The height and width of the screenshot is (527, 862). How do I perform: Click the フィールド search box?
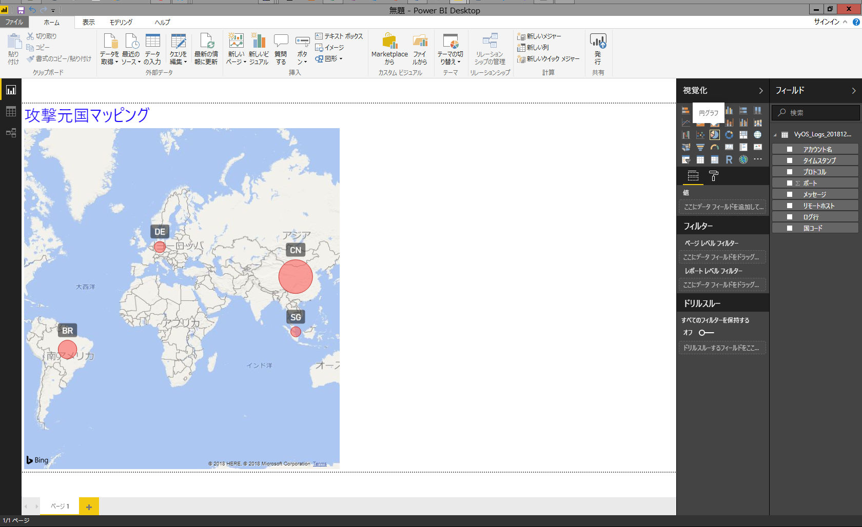(816, 113)
